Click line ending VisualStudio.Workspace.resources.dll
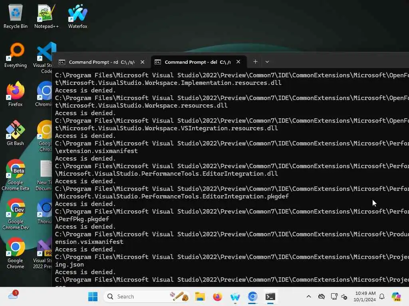This screenshot has height=306, width=409. (141, 106)
